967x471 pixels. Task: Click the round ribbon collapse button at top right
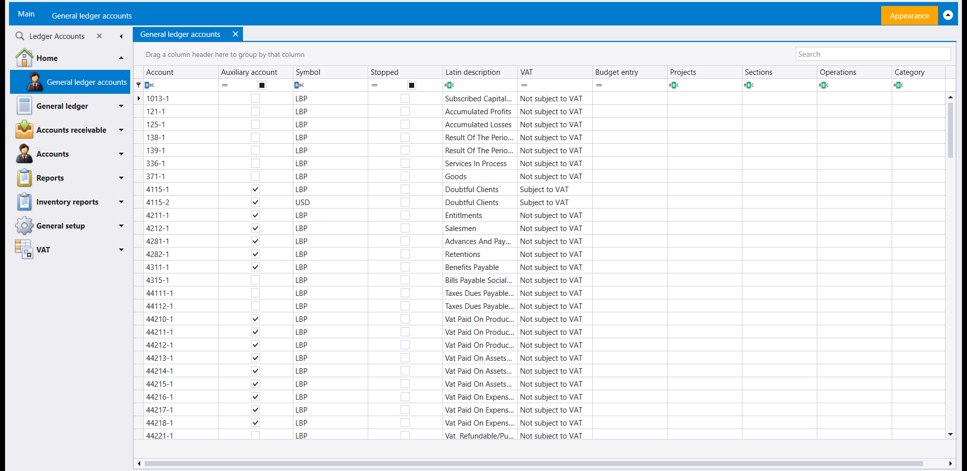[948, 15]
